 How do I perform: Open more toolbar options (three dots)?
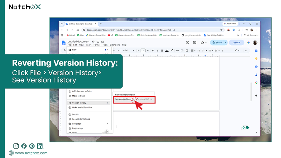pos(222,51)
